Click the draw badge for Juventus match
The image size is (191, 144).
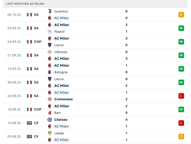pos(181,15)
